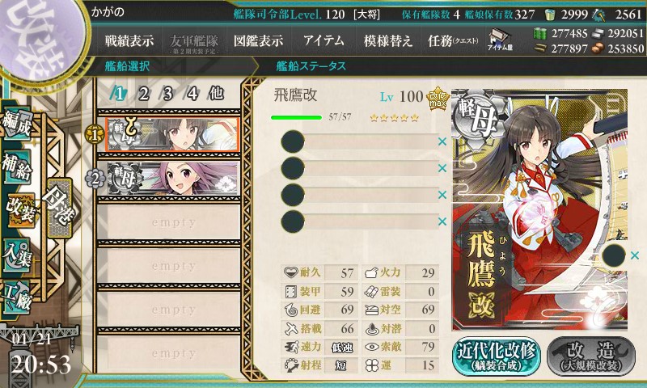The image size is (647, 388).
Task: Clear the fourth equipment slot X
Action: tap(442, 221)
